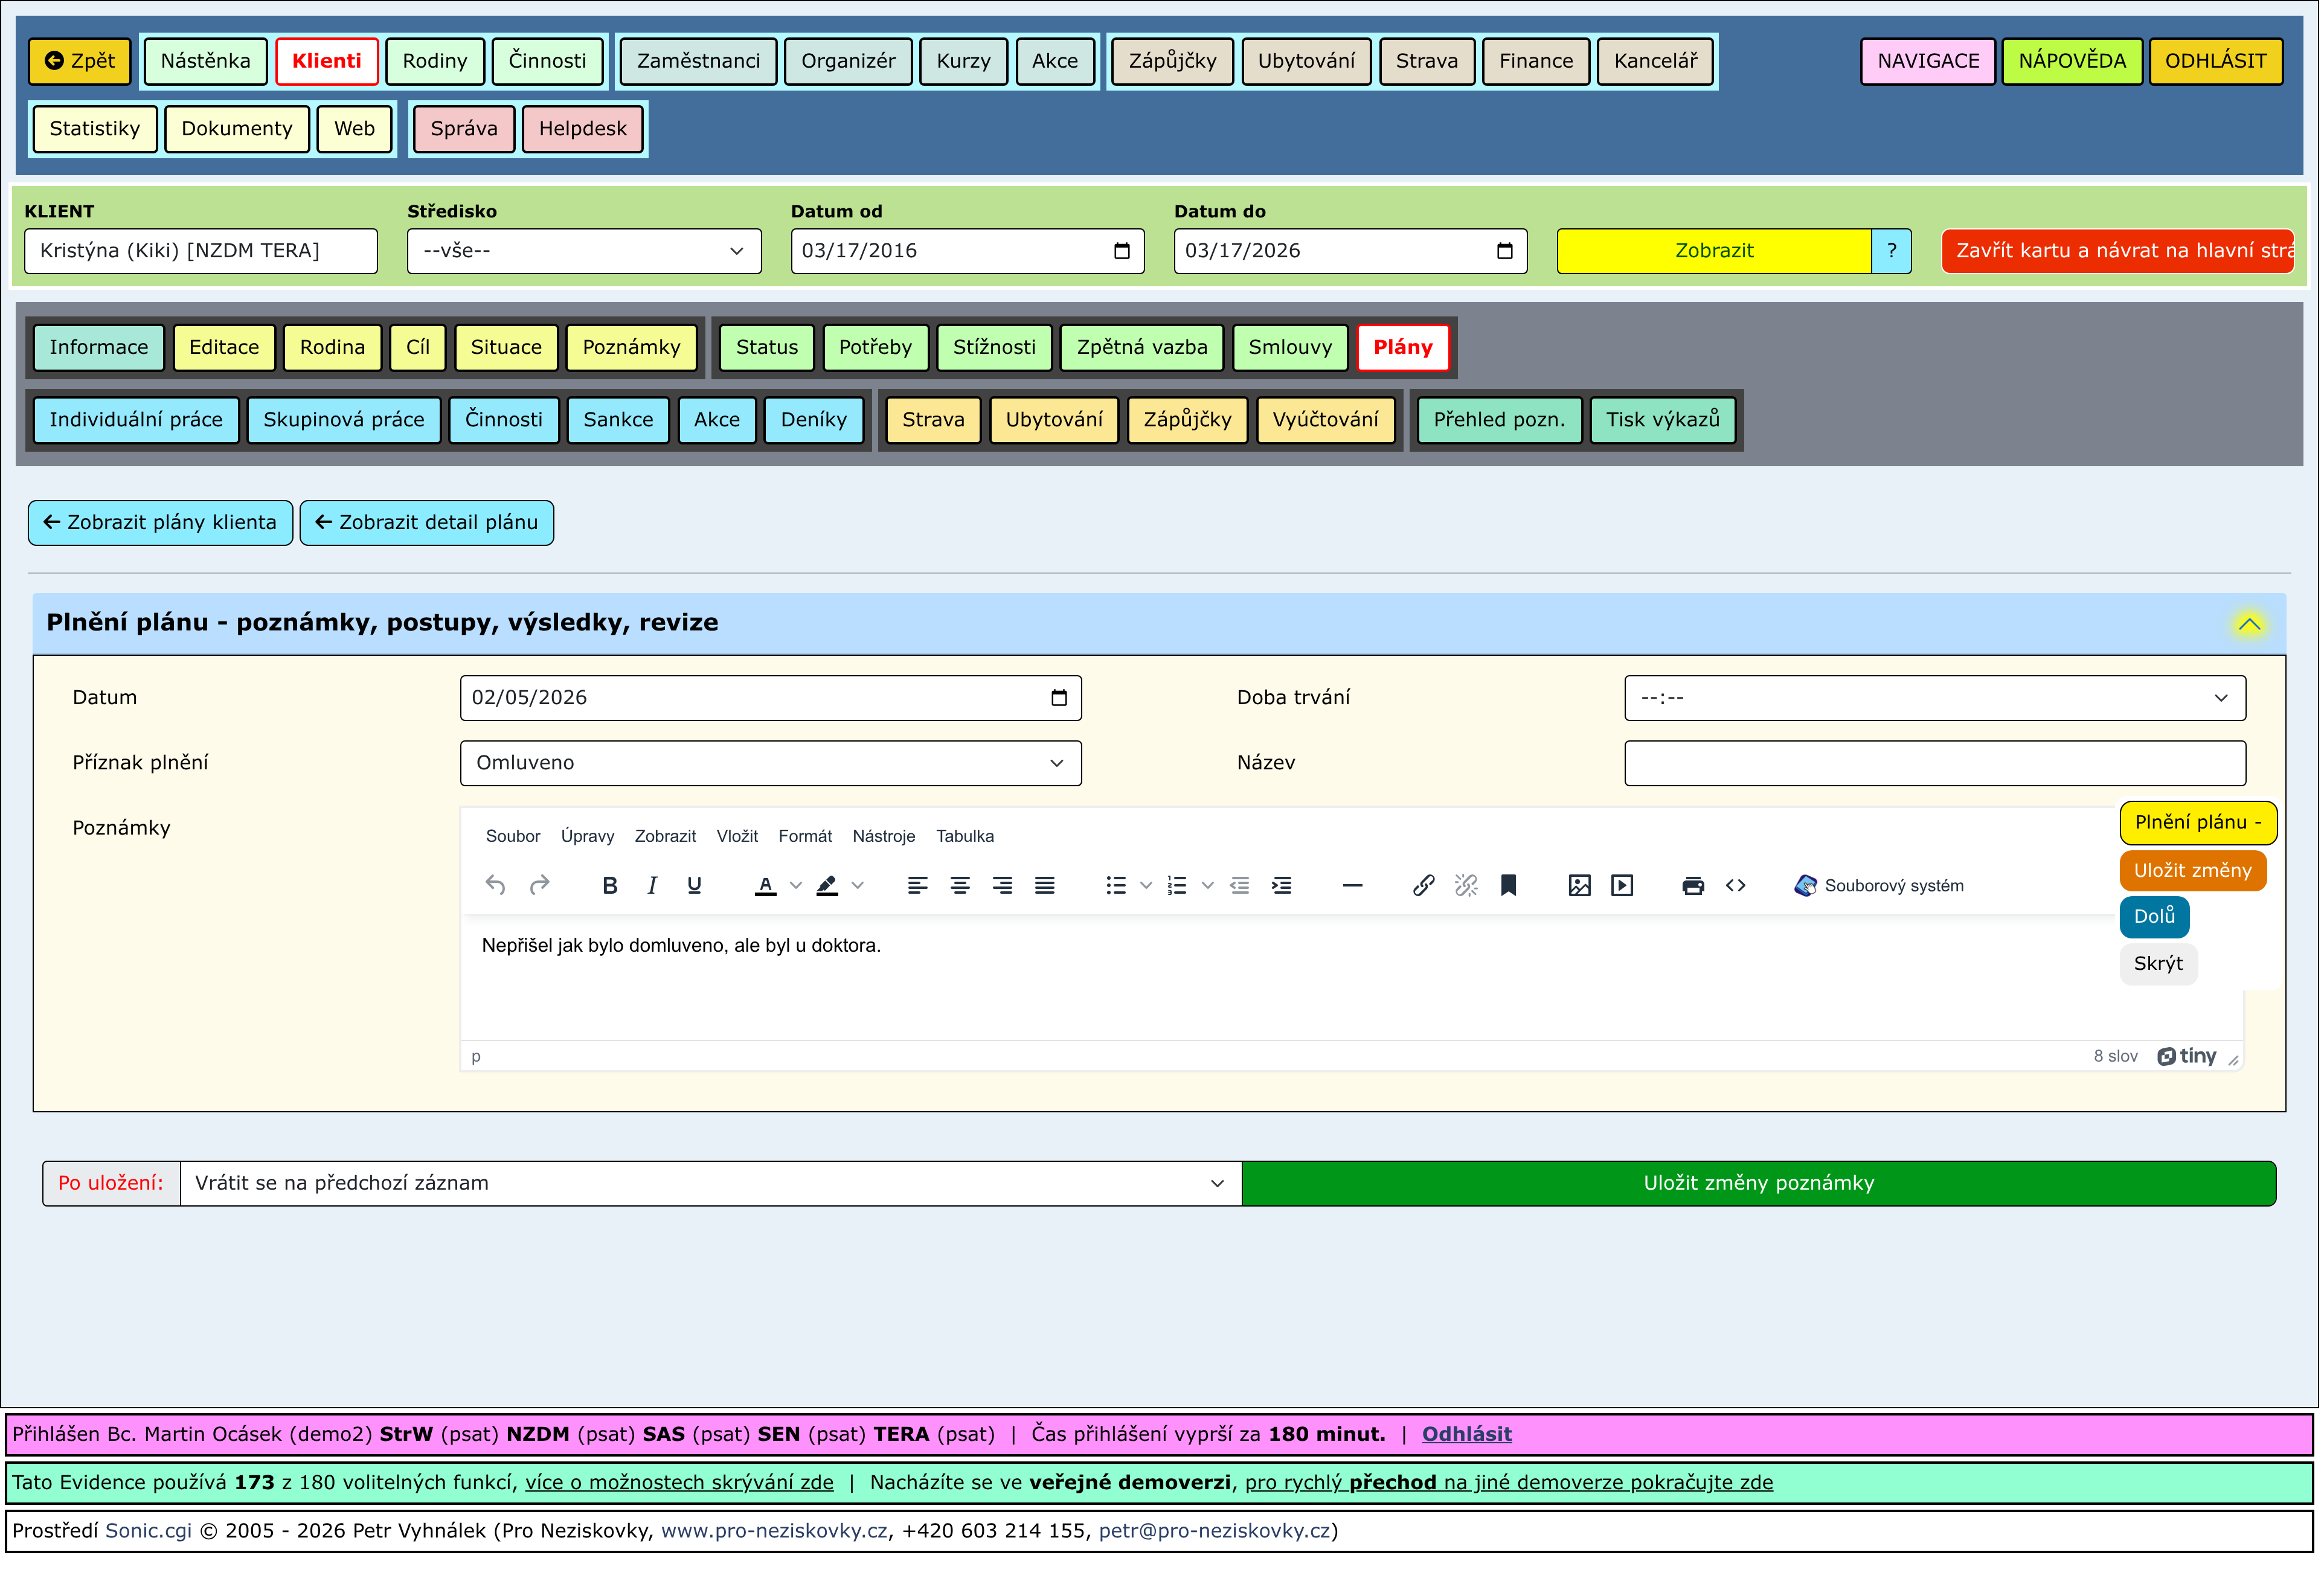2324x1587 pixels.
Task: Insert a link with the chain icon
Action: 1423,886
